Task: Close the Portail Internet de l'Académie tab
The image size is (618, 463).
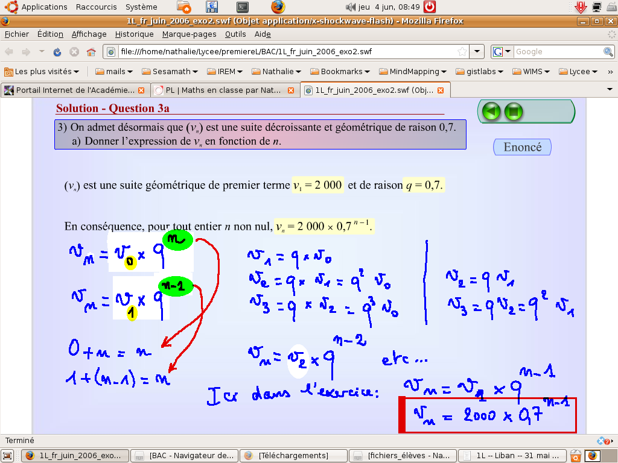Action: click(141, 90)
